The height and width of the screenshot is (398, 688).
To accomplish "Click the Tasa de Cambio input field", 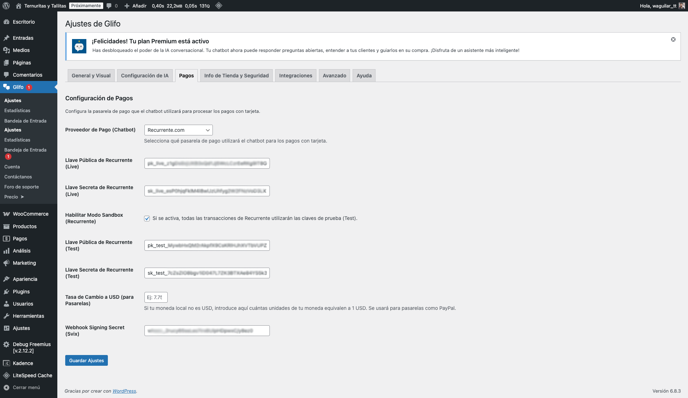I will click(x=156, y=297).
